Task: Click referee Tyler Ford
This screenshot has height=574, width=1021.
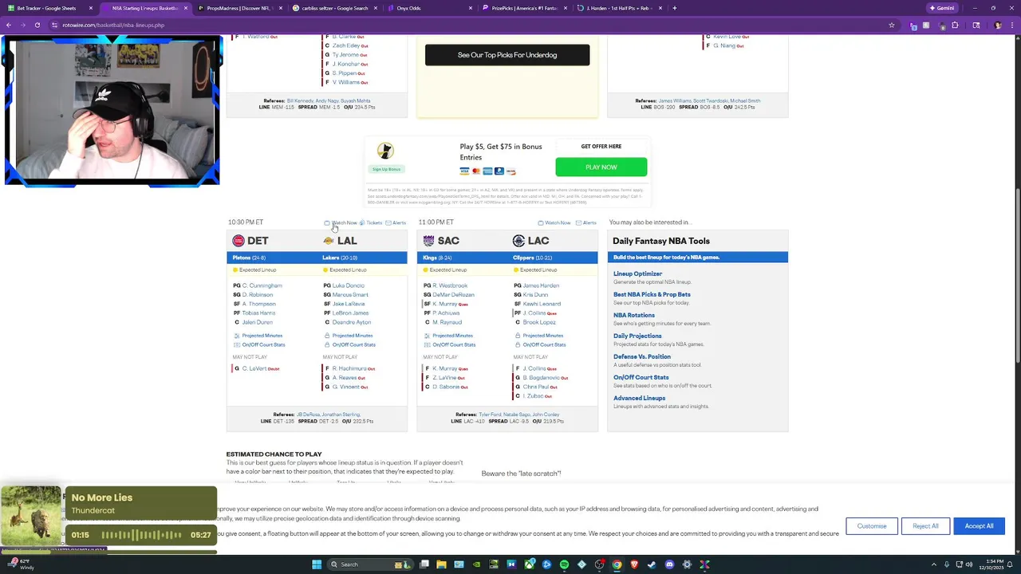Action: [489, 415]
